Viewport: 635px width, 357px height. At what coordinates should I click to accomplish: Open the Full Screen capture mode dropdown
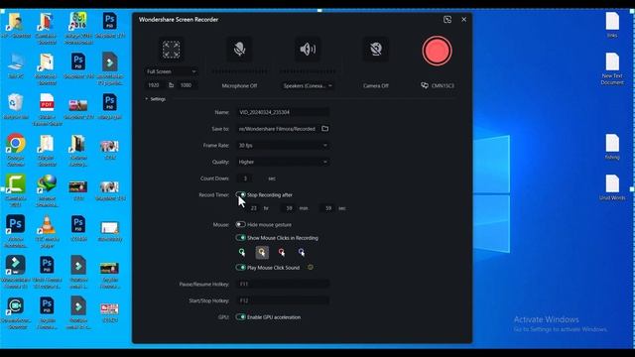(172, 71)
